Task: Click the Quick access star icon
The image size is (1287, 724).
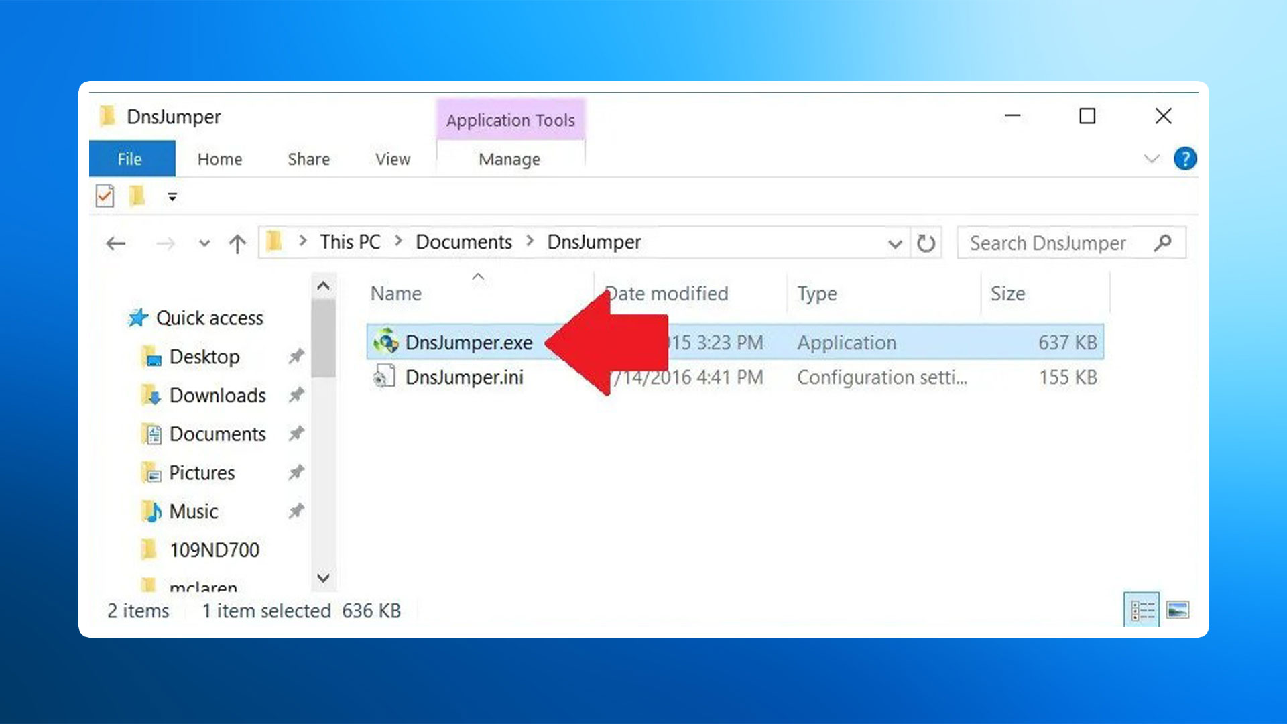Action: pos(137,317)
